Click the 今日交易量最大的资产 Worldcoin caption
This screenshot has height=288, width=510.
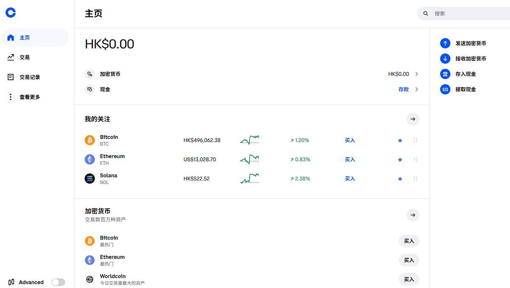(122, 283)
